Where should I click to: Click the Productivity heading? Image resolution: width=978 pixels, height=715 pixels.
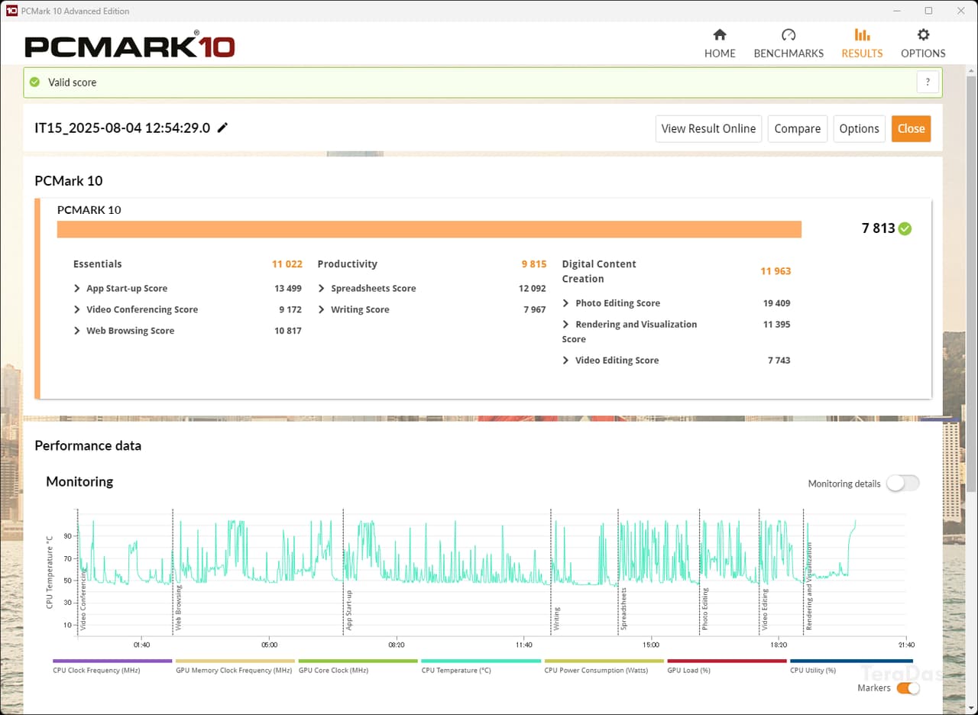click(347, 264)
